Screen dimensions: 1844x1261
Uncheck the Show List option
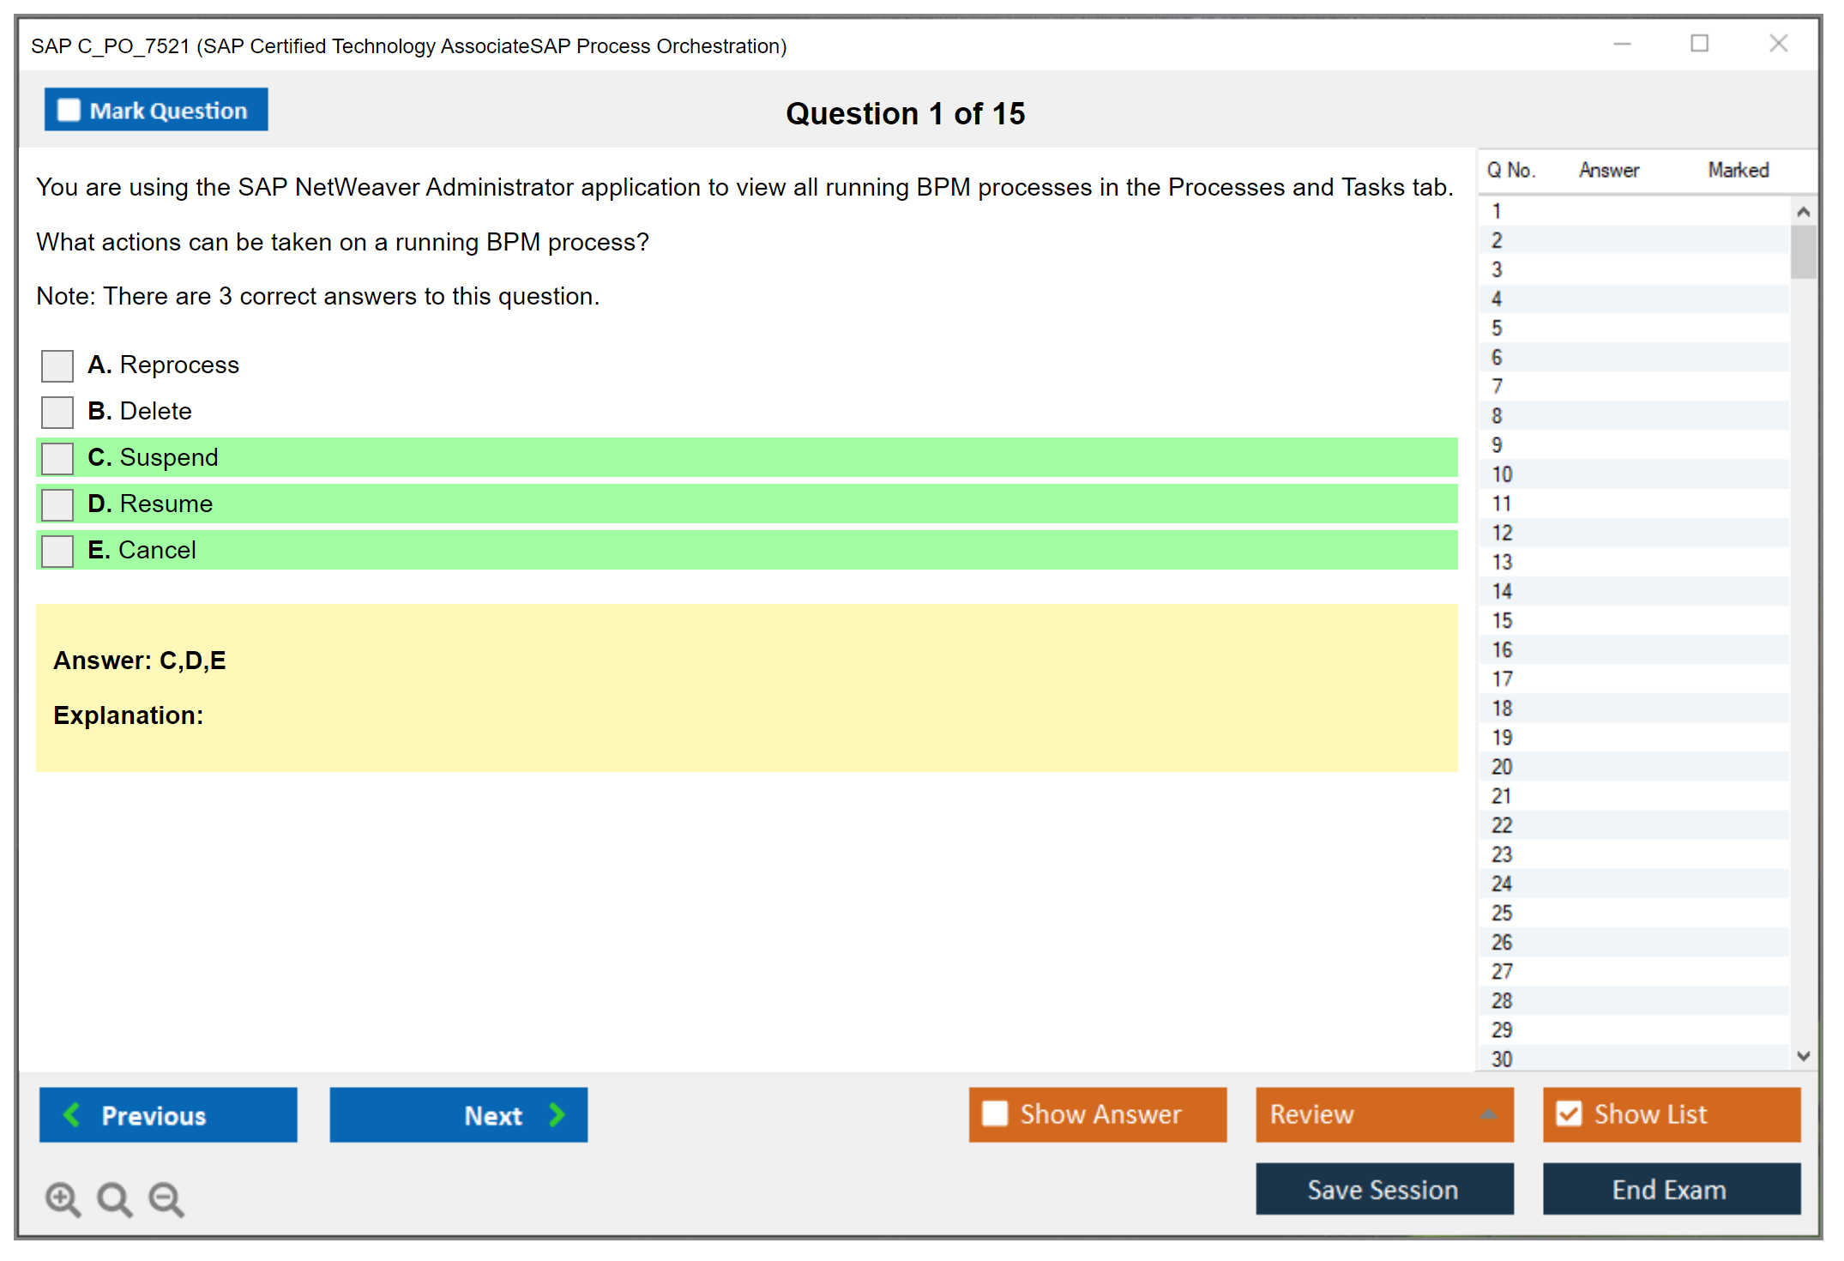(1569, 1114)
